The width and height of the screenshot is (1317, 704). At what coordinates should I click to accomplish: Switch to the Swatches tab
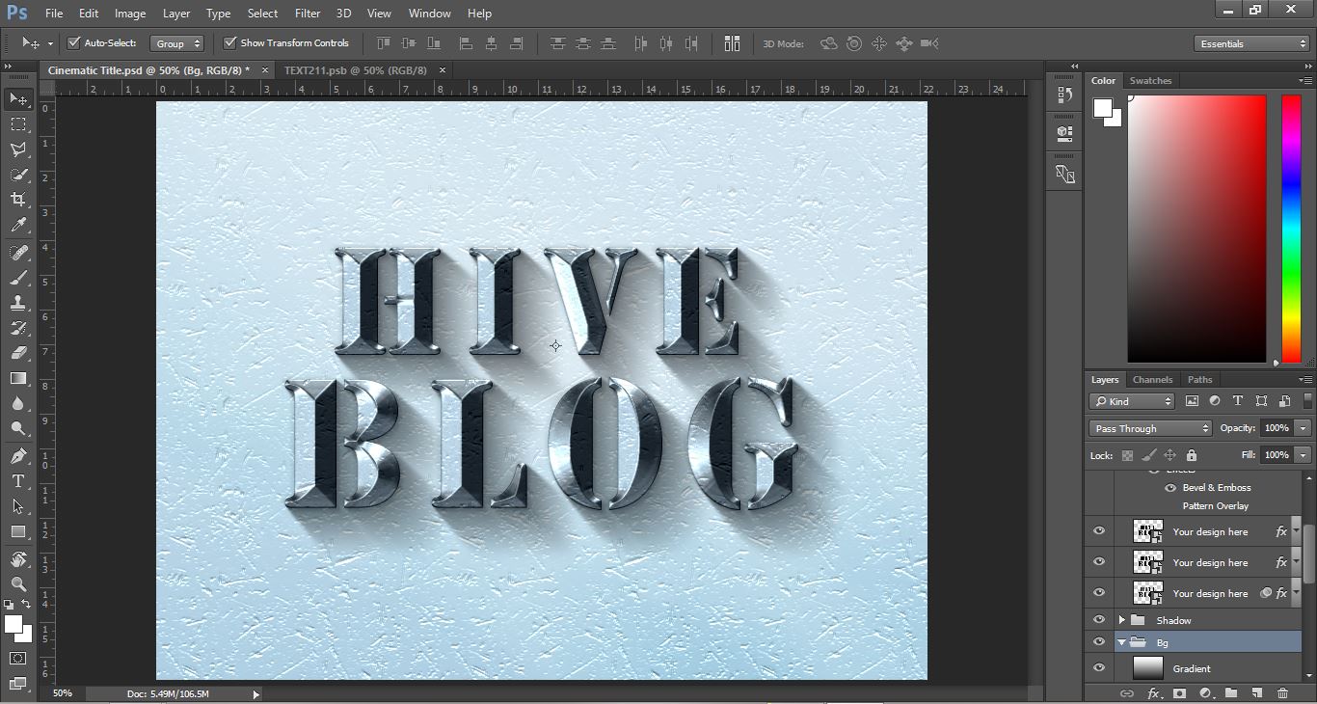point(1150,81)
